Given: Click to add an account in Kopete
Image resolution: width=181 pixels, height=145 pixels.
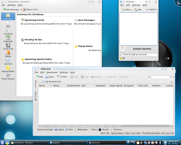Looking at the screenshot, I should [138, 55].
